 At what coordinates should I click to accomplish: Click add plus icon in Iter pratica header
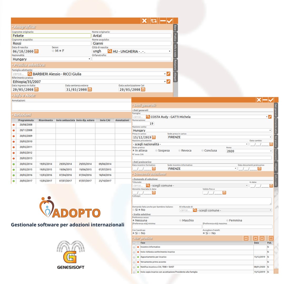pos(271,238)
